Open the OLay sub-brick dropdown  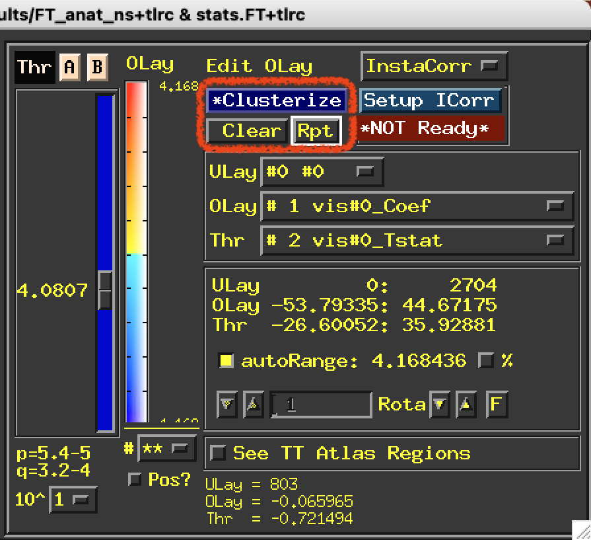coord(417,206)
